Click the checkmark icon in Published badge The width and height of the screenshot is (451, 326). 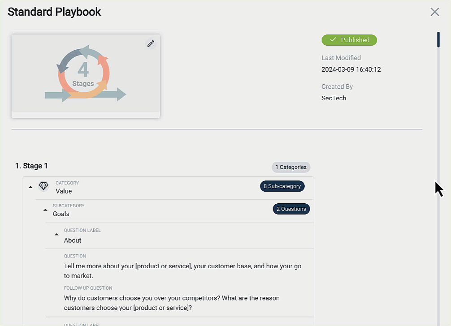(333, 40)
